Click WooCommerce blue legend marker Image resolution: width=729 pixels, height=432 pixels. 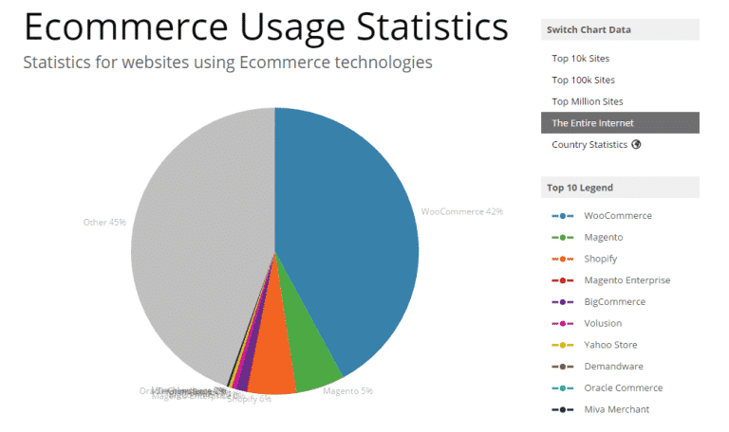[x=563, y=216]
